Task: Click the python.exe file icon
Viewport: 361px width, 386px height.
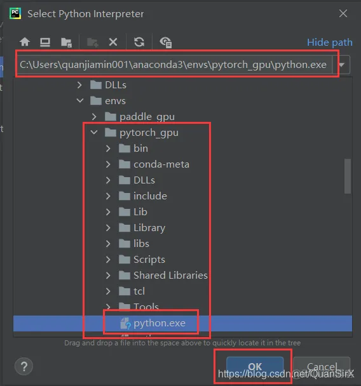Action: click(x=125, y=323)
